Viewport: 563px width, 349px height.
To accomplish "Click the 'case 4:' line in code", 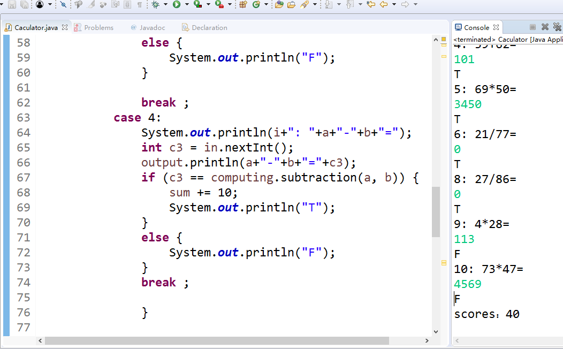I will 137,118.
